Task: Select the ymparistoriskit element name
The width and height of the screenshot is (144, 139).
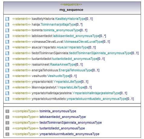Action: tap(42, 82)
